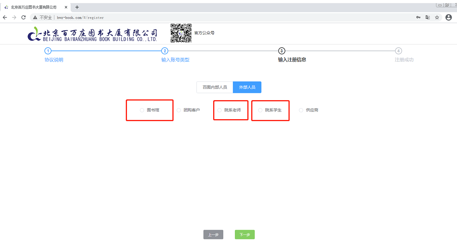The width and height of the screenshot is (457, 243).
Task: Switch to the 百图内部人员 tab
Action: (215, 87)
